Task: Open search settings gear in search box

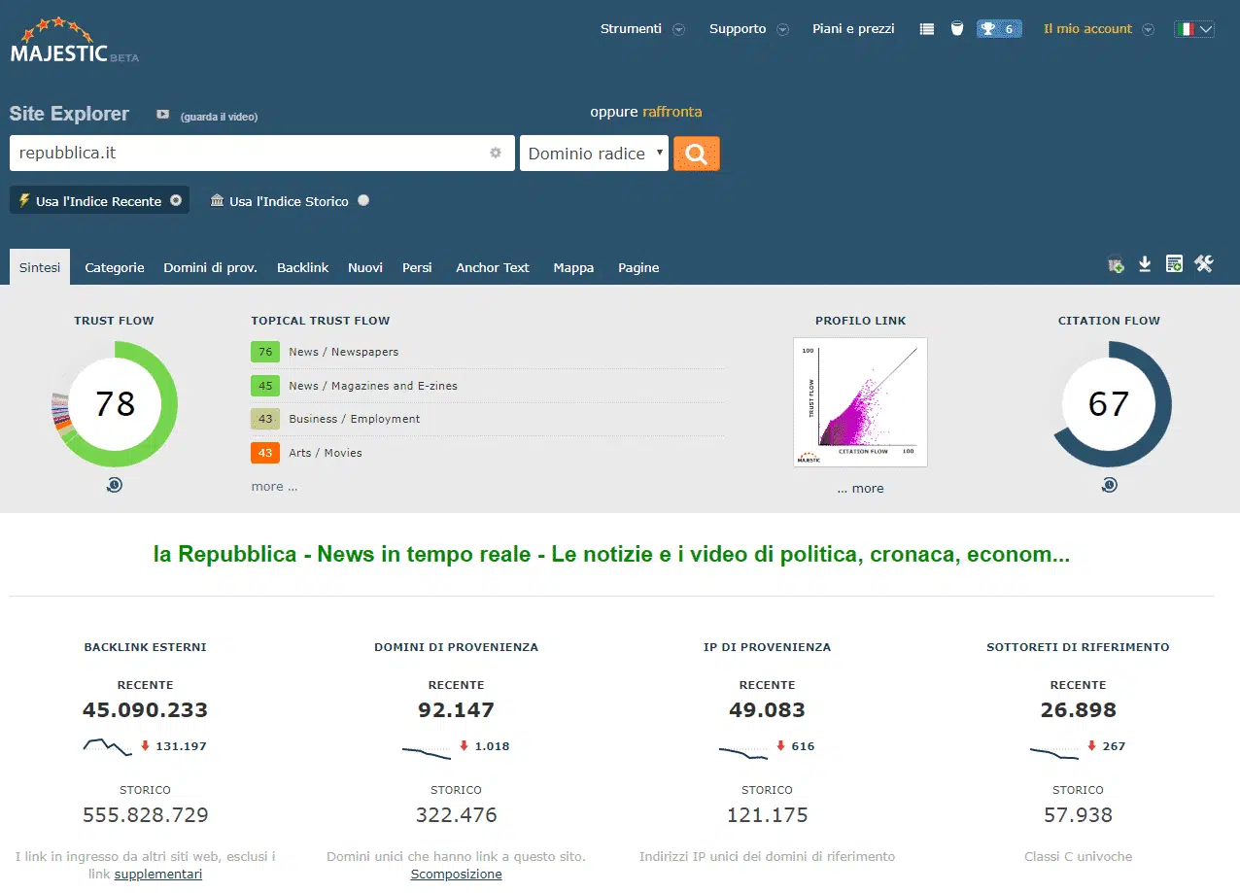Action: click(496, 153)
